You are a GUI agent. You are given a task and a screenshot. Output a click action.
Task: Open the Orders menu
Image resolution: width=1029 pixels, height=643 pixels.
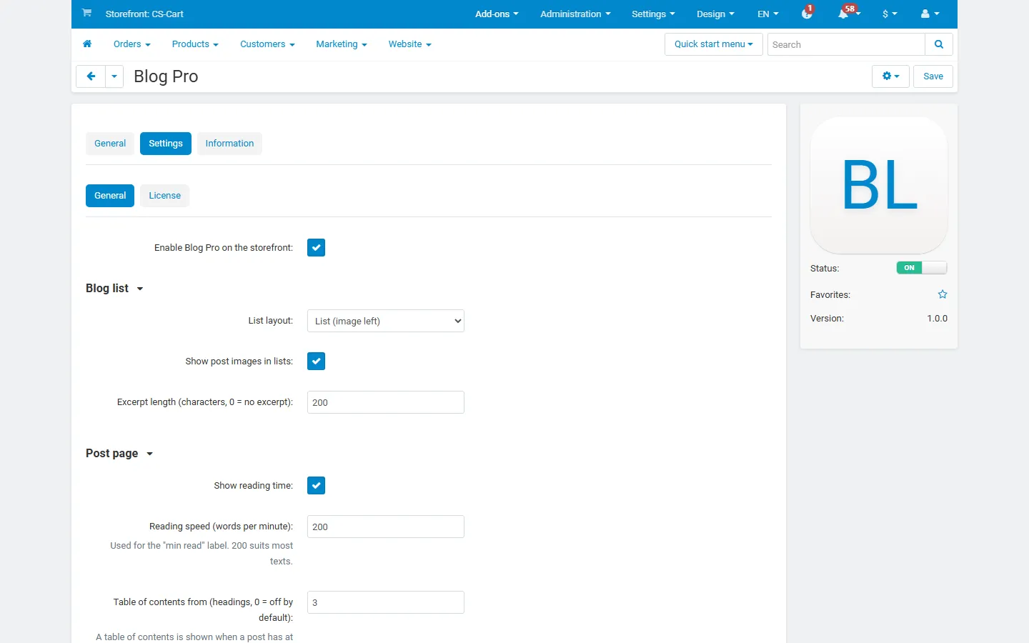point(131,44)
